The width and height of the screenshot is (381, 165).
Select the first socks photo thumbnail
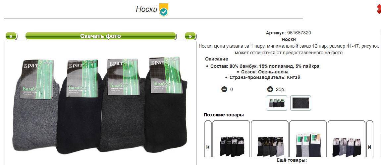pyautogui.click(x=277, y=103)
